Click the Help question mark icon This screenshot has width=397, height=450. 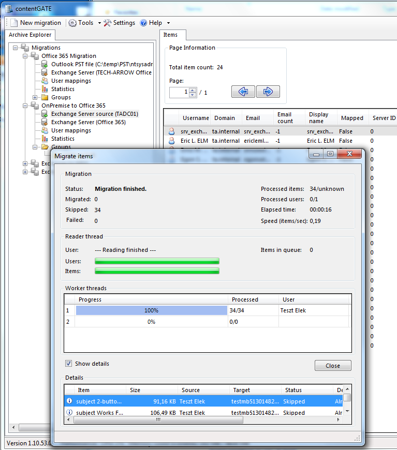[143, 23]
